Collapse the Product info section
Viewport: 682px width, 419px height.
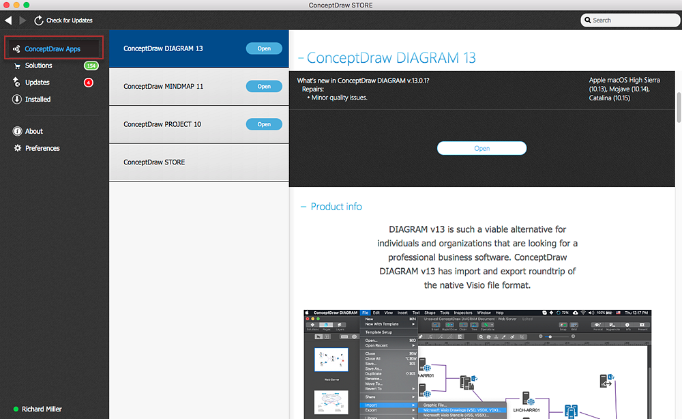(303, 207)
